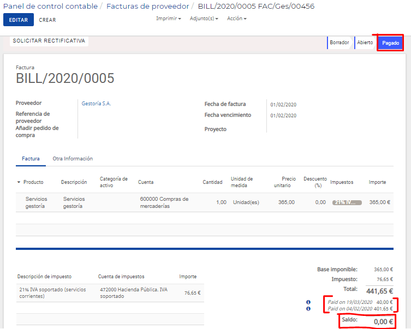Sort by Categoría de activo column
Screen dimensions: 411x329
pyautogui.click(x=114, y=182)
